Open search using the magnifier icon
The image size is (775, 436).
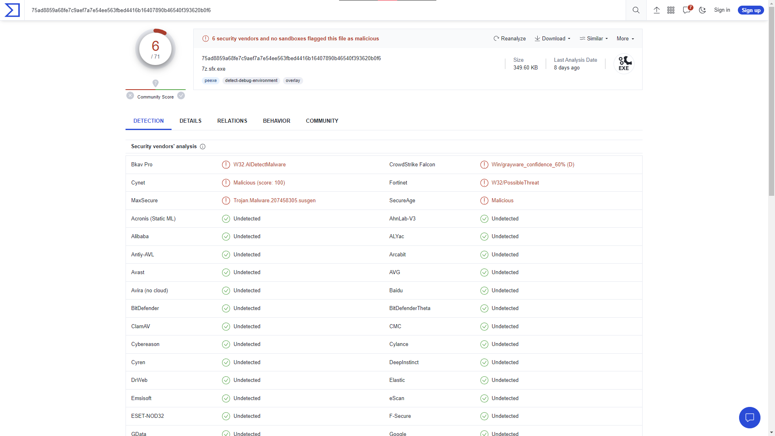pos(636,10)
